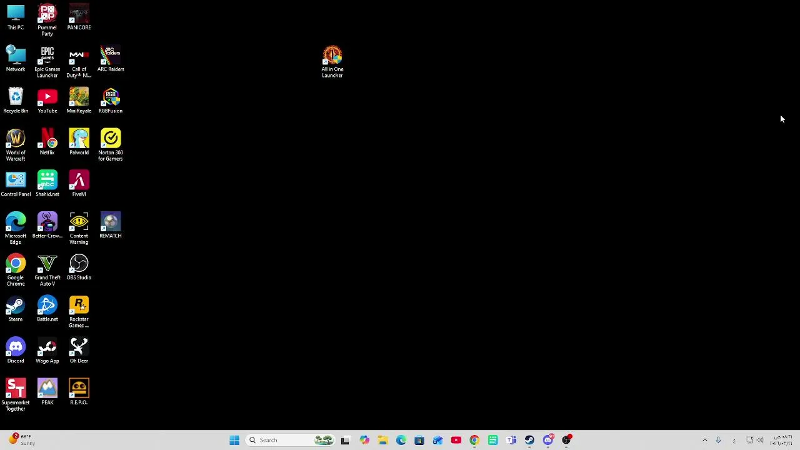
Task: Select the Recycle Bin icon
Action: pos(16,101)
